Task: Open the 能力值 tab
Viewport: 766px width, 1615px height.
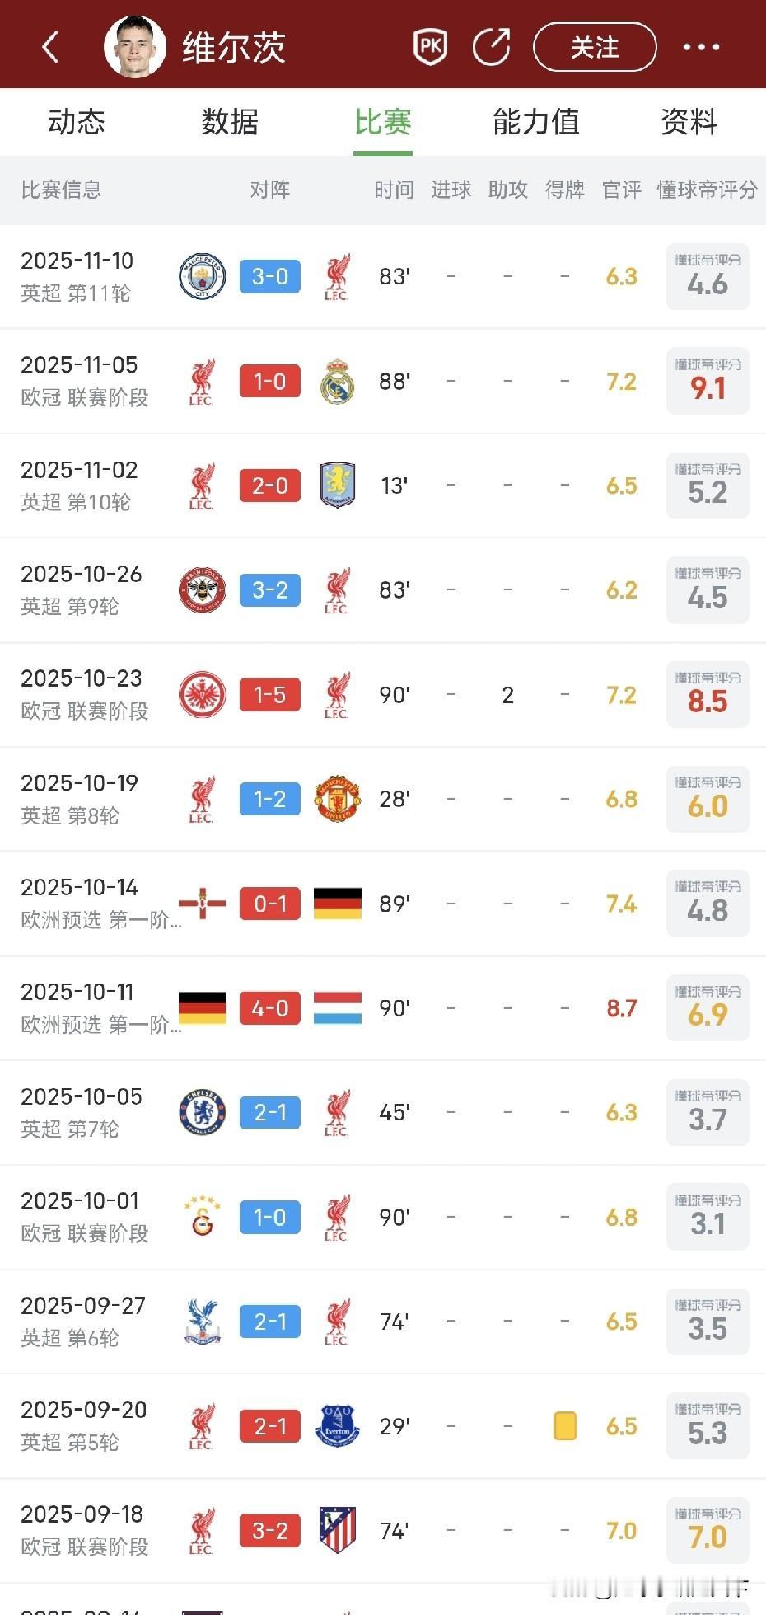Action: [536, 122]
